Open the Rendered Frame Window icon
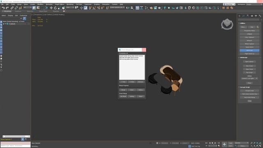This screenshot has height=148, width=263. tap(155, 8)
